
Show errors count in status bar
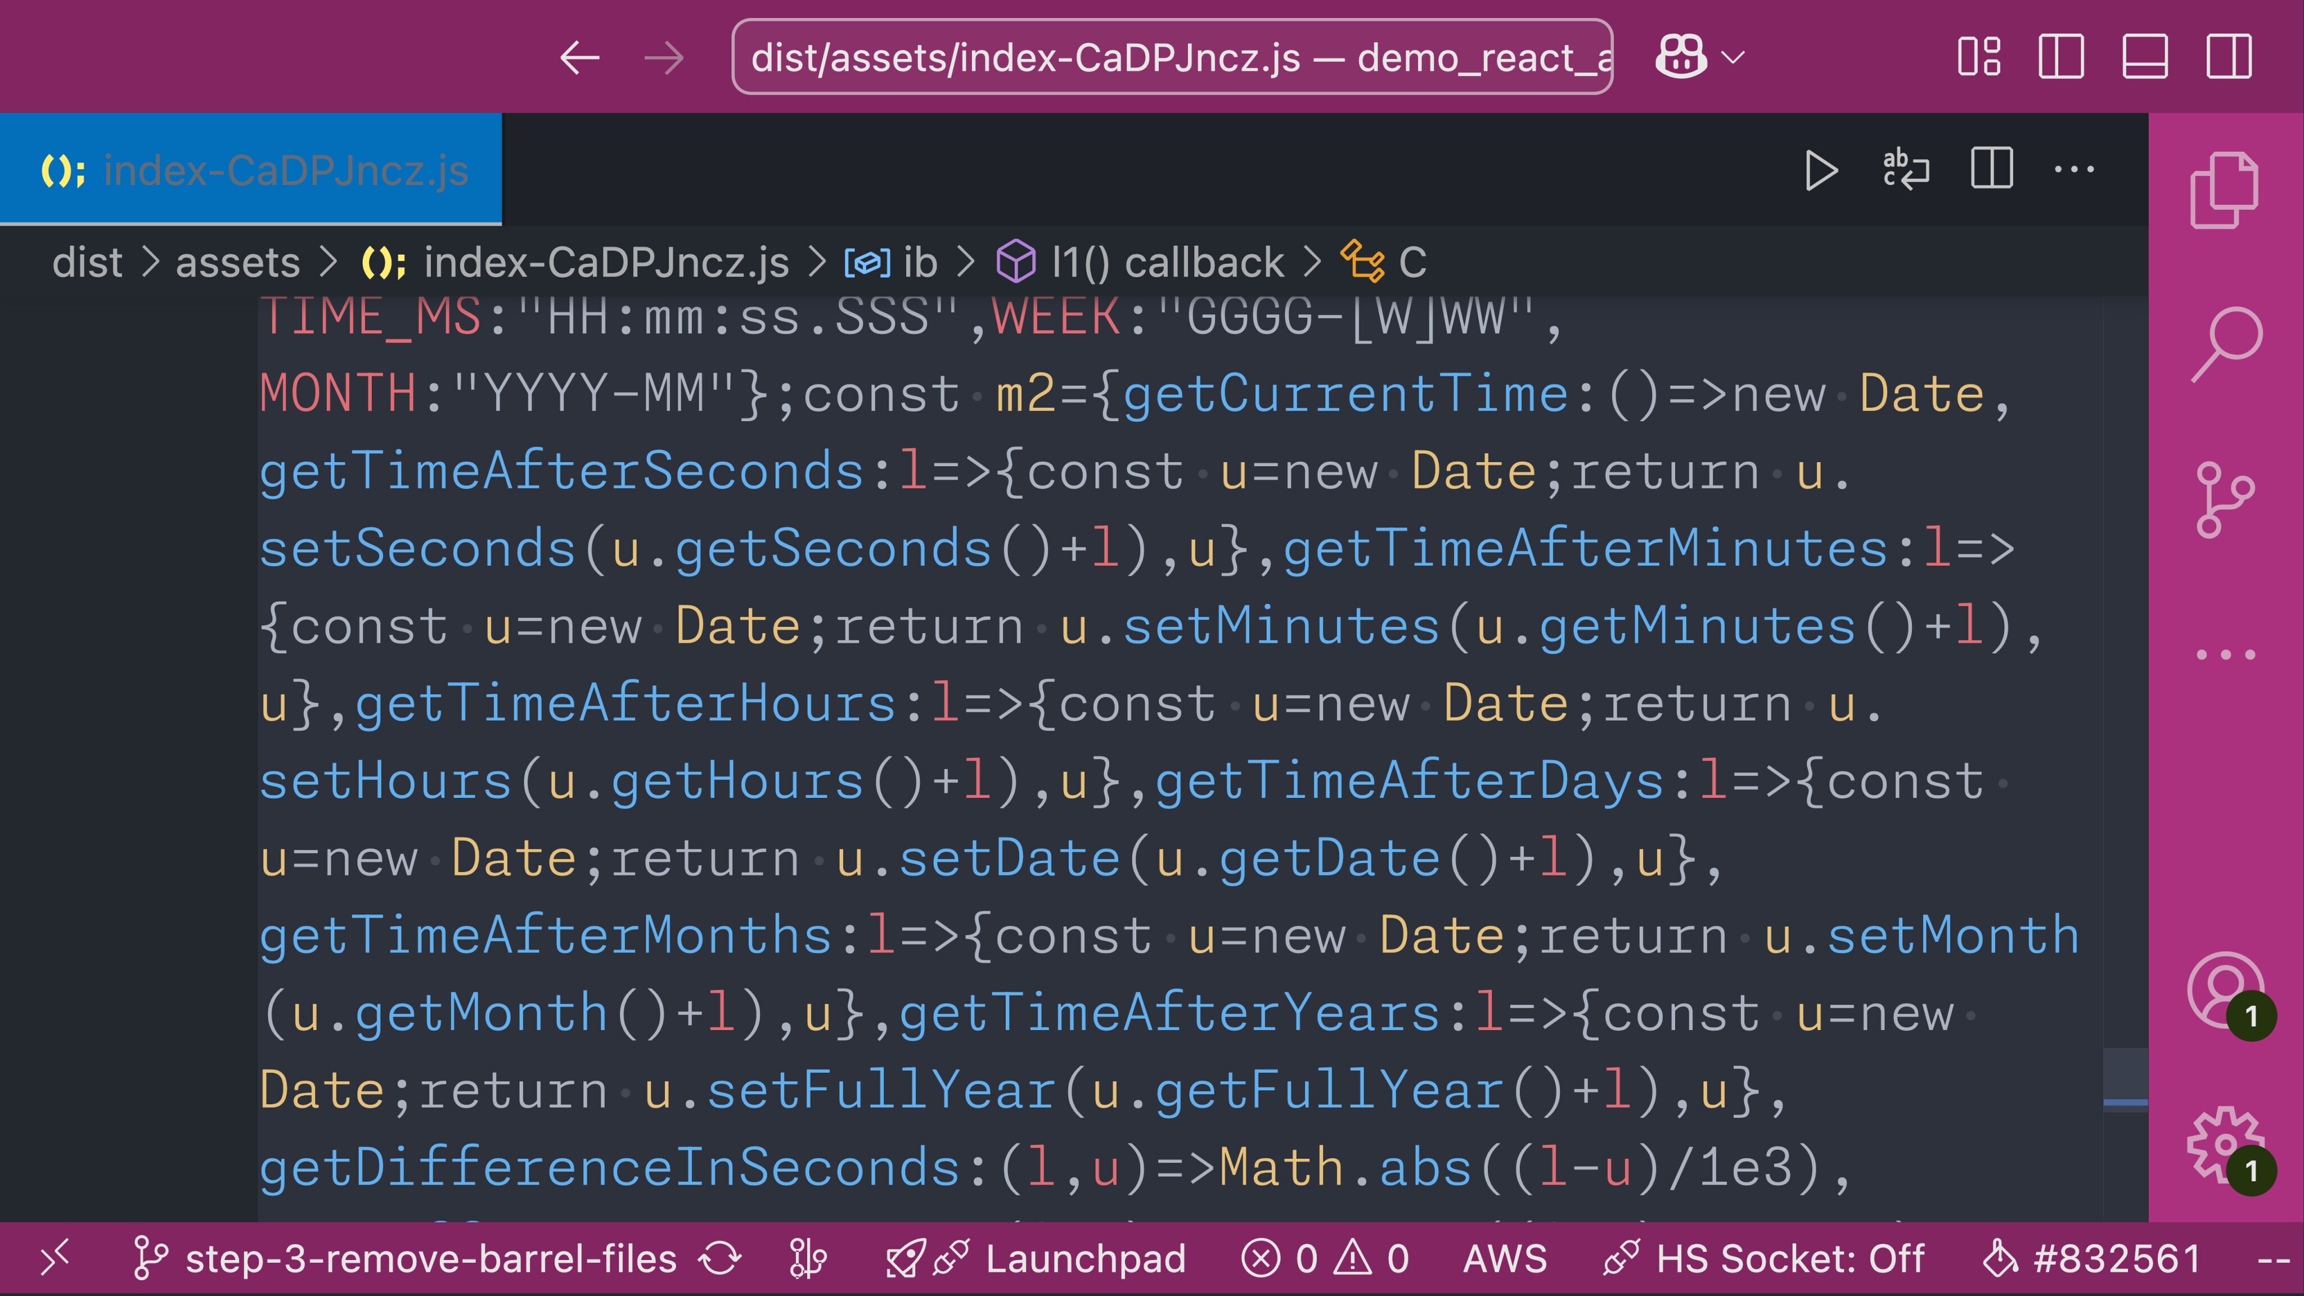click(x=1280, y=1258)
